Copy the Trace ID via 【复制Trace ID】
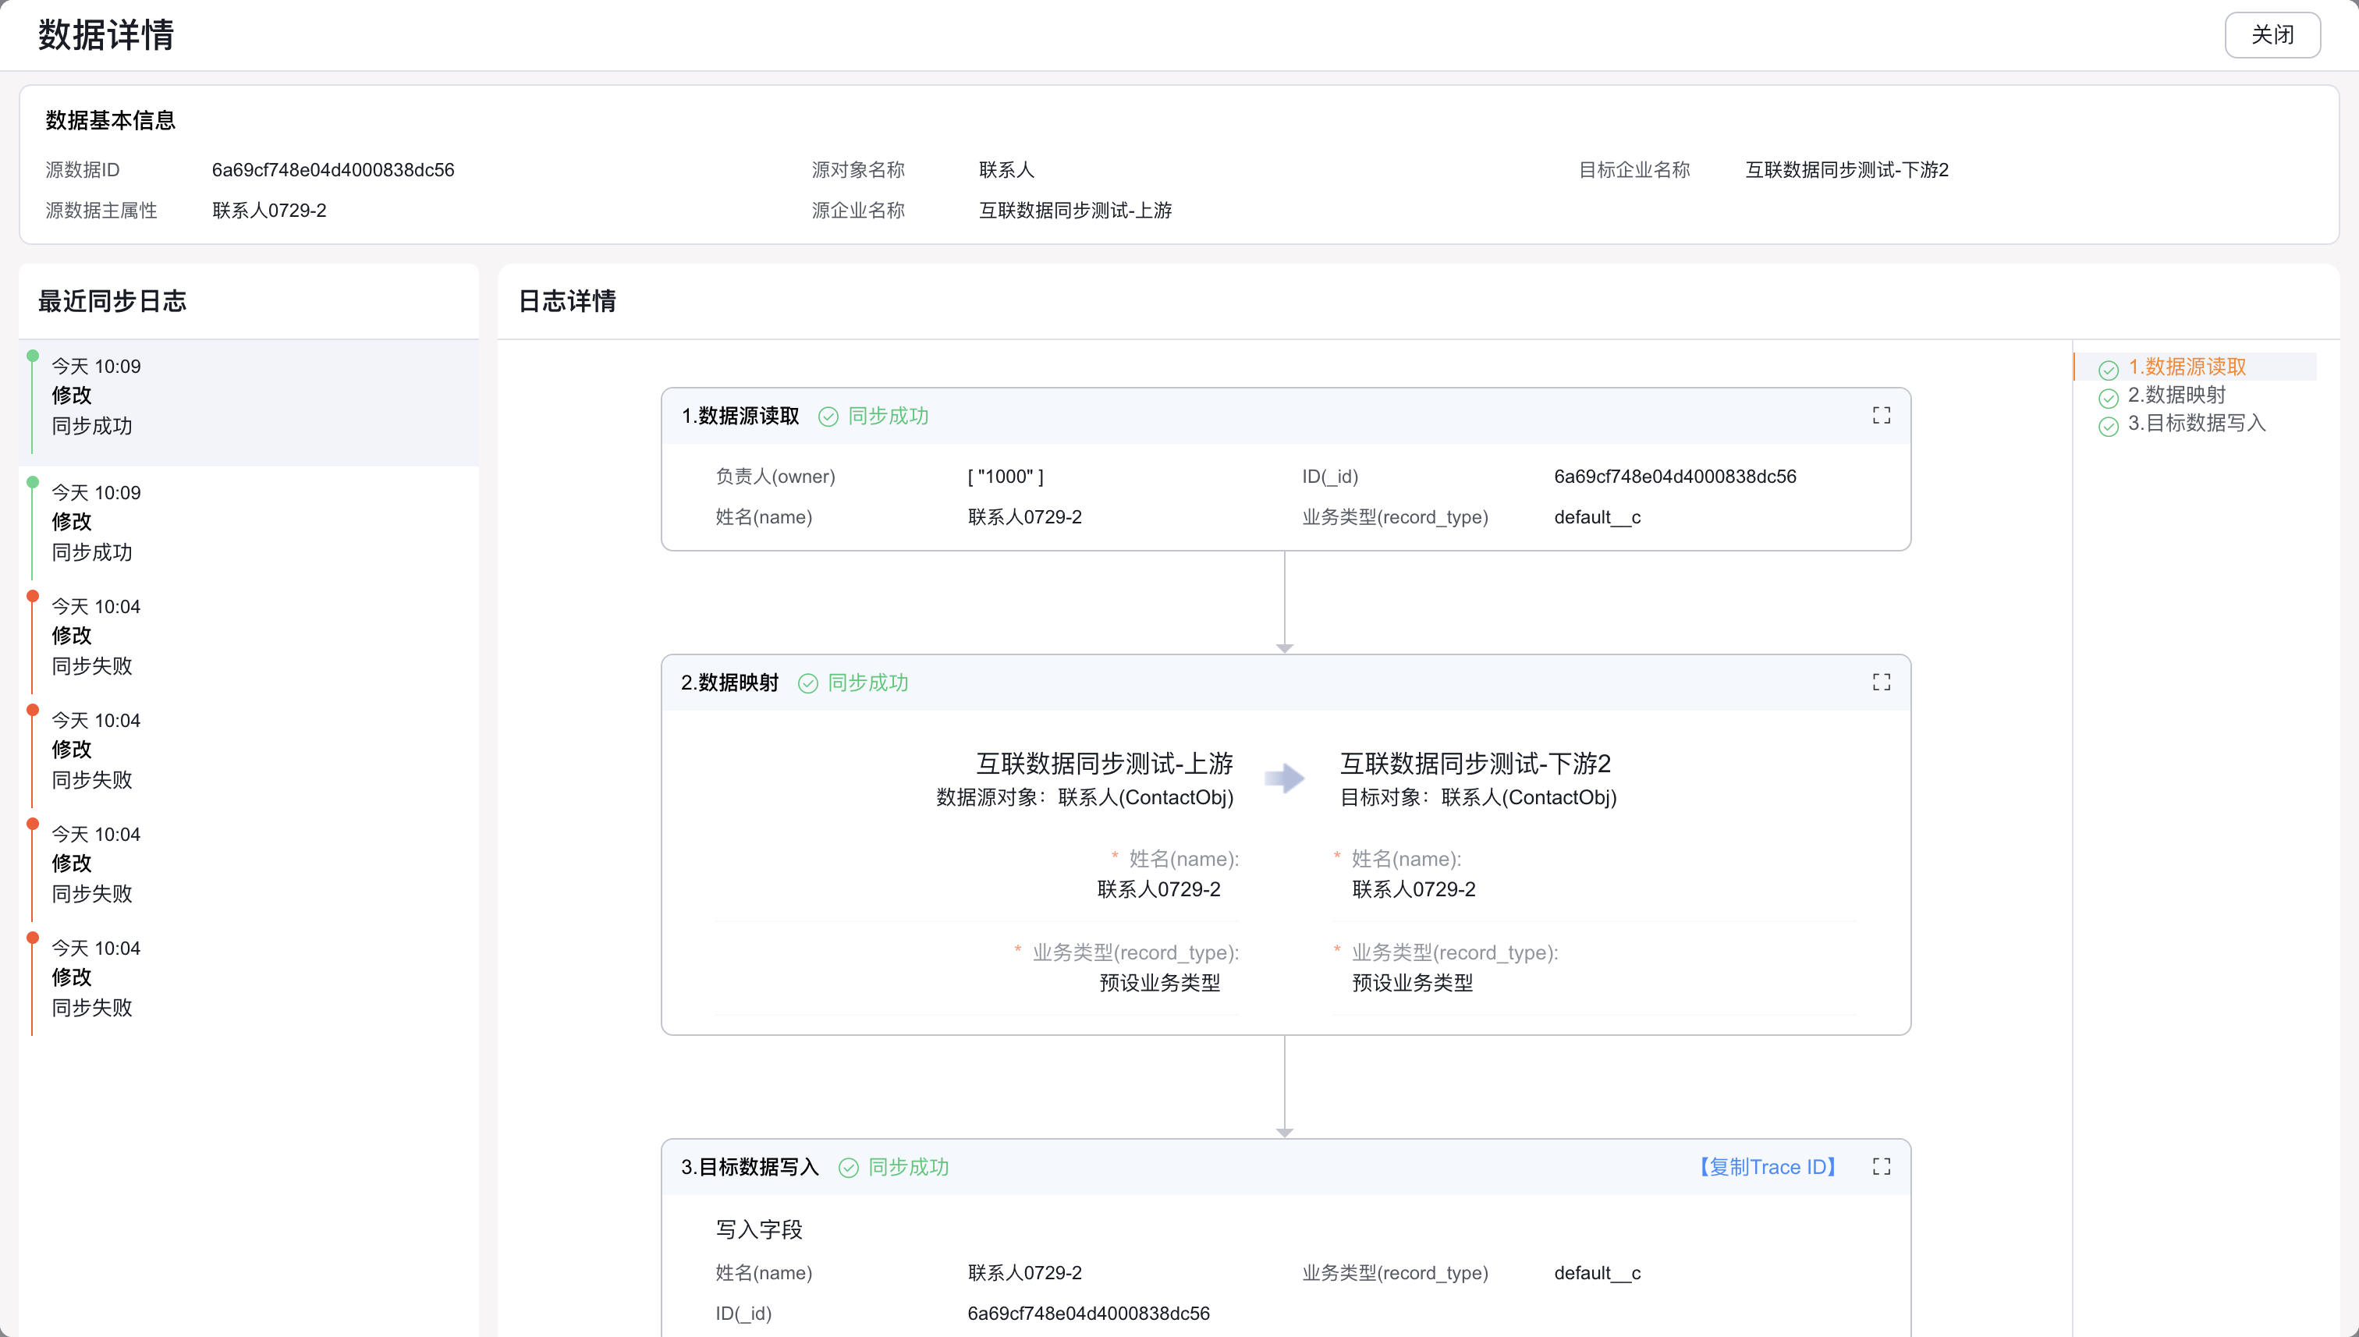 pyautogui.click(x=1767, y=1166)
